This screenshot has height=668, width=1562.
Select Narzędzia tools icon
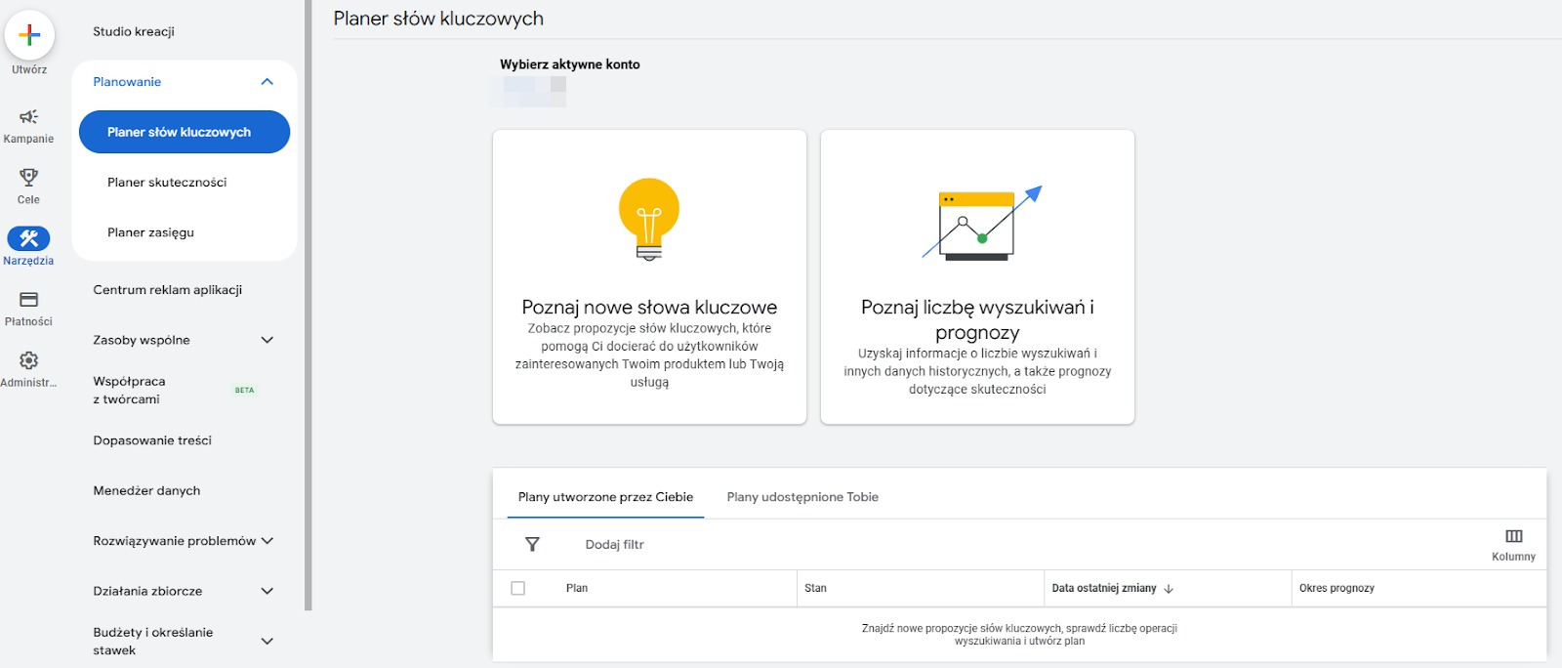[x=28, y=238]
